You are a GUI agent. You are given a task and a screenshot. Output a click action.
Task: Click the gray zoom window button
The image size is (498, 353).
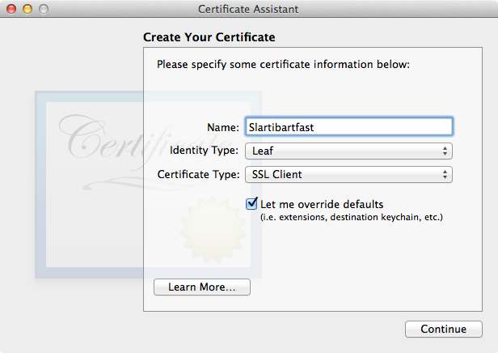(44, 9)
